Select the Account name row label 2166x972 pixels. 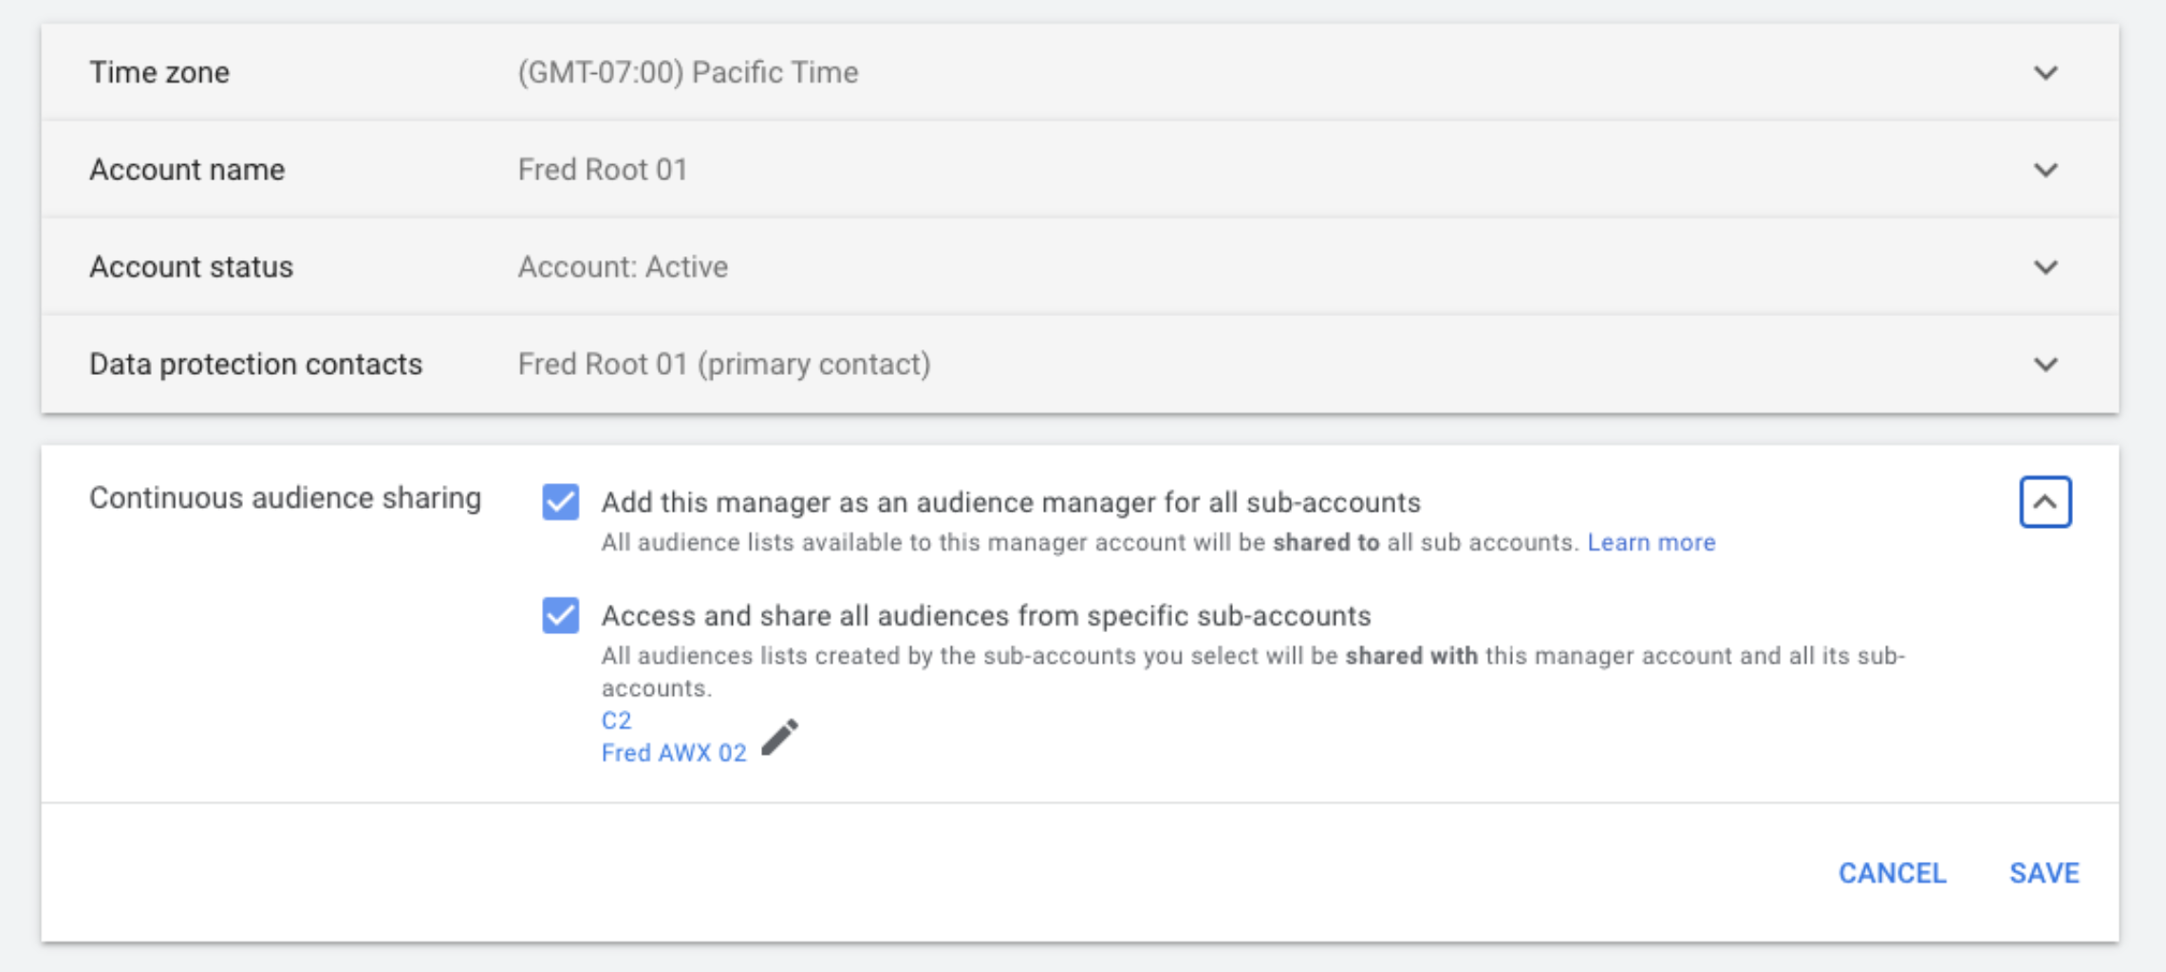click(187, 170)
